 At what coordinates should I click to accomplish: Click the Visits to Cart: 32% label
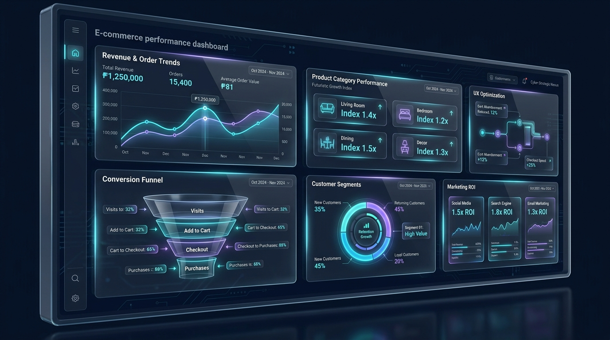point(272,209)
